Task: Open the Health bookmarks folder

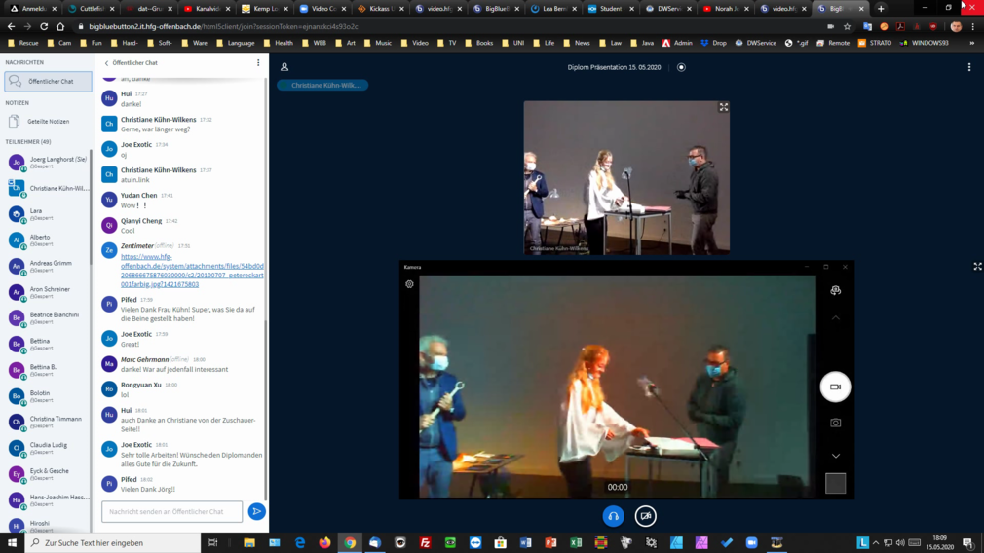Action: coord(279,43)
